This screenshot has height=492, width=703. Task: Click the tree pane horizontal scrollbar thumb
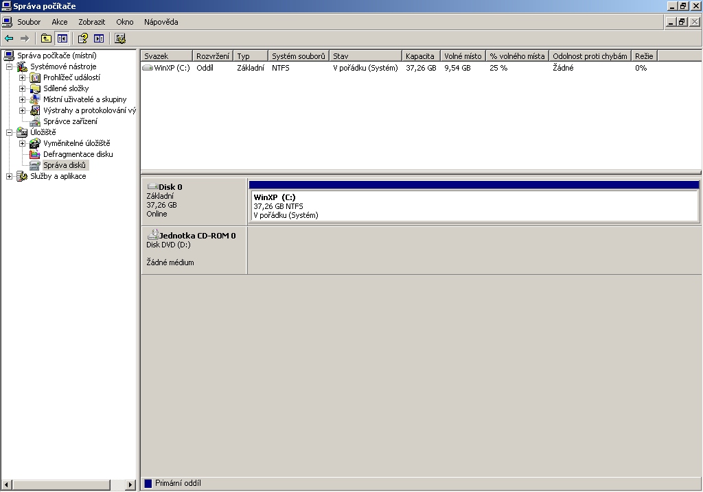[61, 484]
